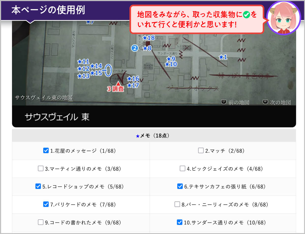This screenshot has width=305, height=234.
Task: Click the L1 前の地図 prompt
Action: pos(236,102)
